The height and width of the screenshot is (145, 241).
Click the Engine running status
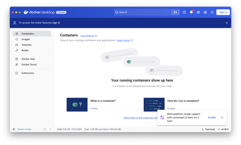click(24, 129)
